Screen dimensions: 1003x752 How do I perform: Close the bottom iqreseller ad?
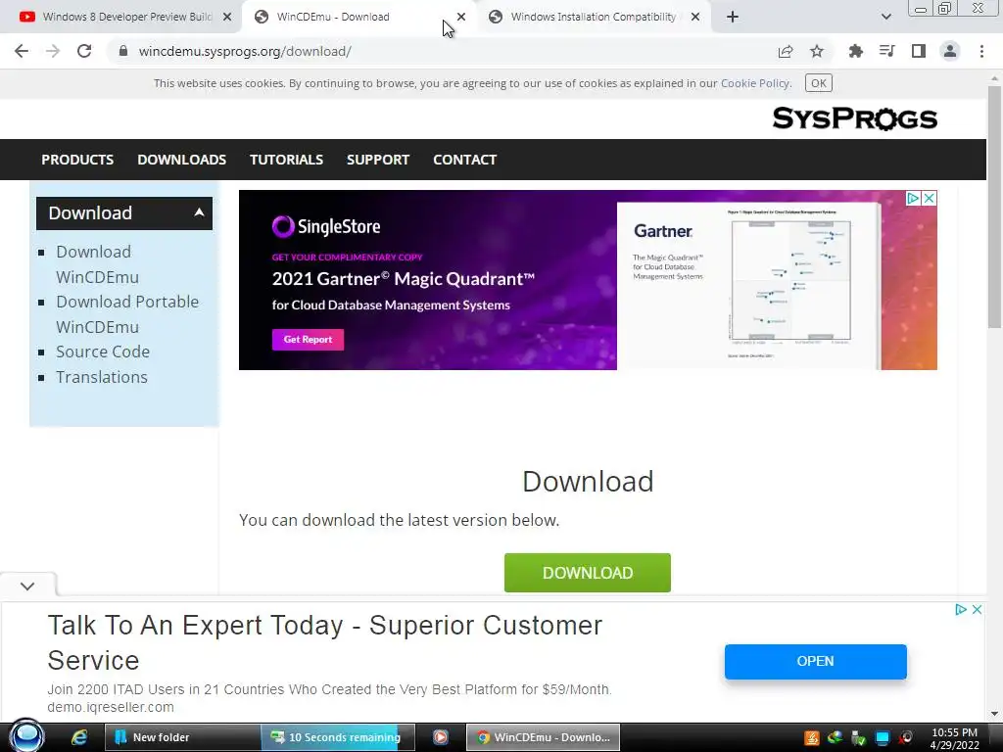pyautogui.click(x=977, y=609)
